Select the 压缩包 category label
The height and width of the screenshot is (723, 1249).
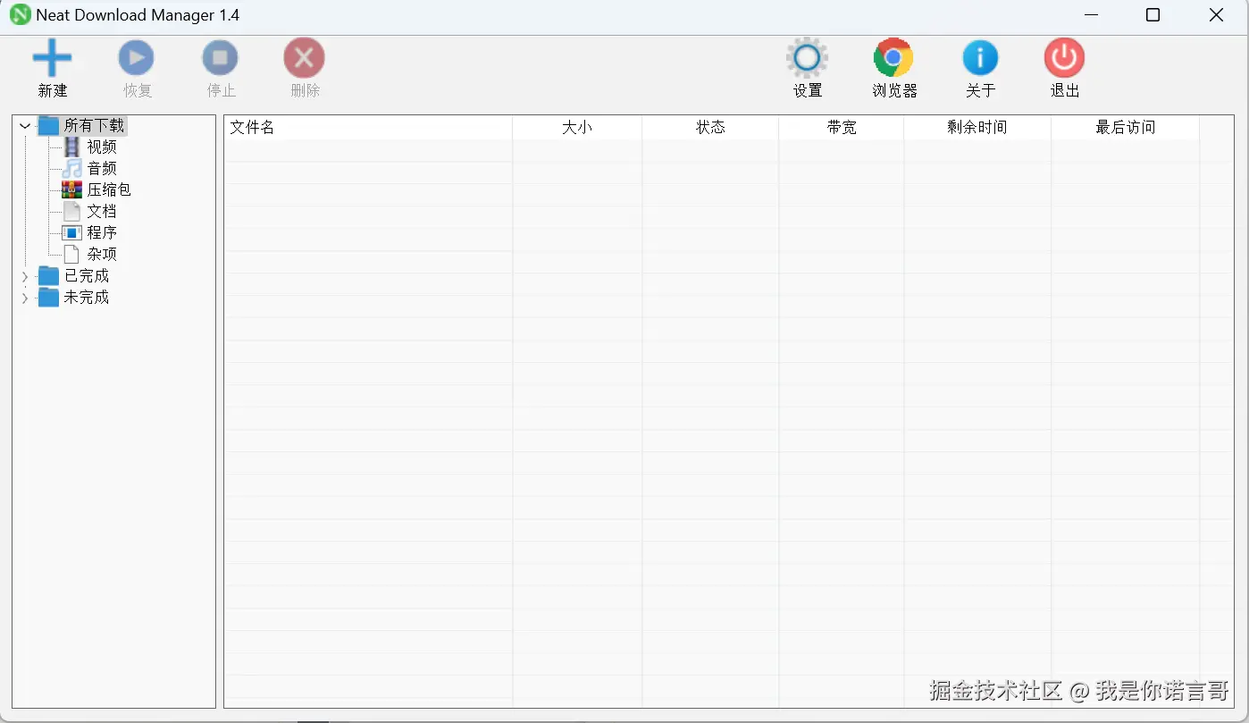(109, 189)
